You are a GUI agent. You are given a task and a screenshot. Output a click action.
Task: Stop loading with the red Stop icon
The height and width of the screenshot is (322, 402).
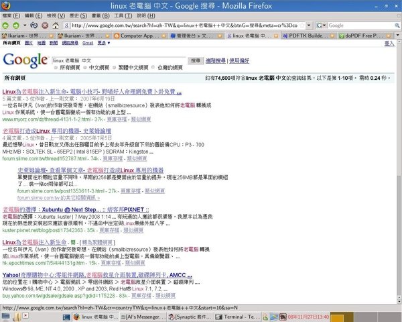[x=45, y=25]
